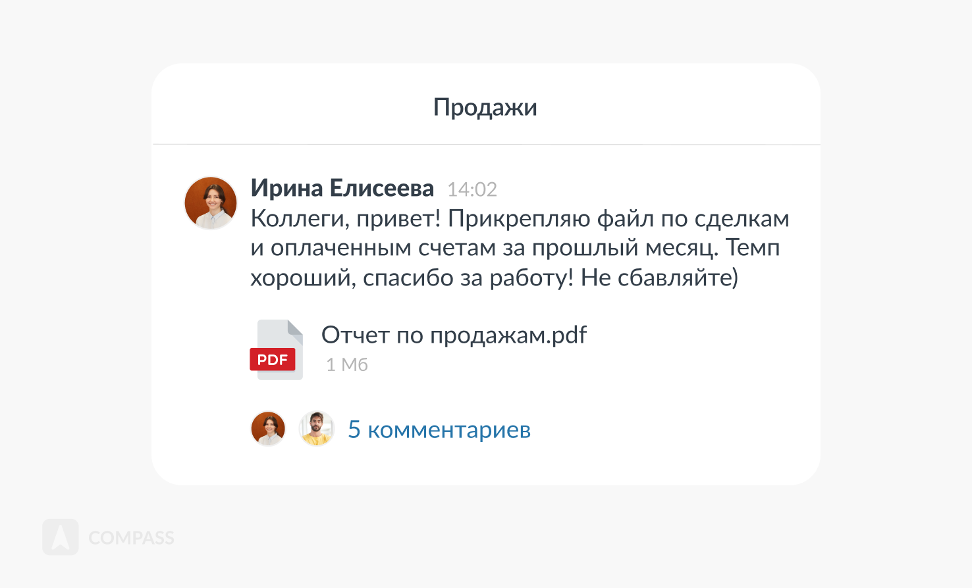Click the folded corner of the document icon

point(296,328)
